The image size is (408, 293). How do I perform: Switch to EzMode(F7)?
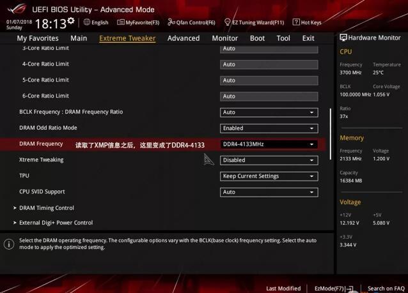pos(333,289)
